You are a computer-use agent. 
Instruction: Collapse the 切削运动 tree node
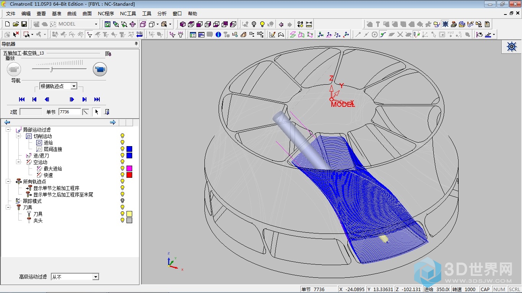pos(18,136)
